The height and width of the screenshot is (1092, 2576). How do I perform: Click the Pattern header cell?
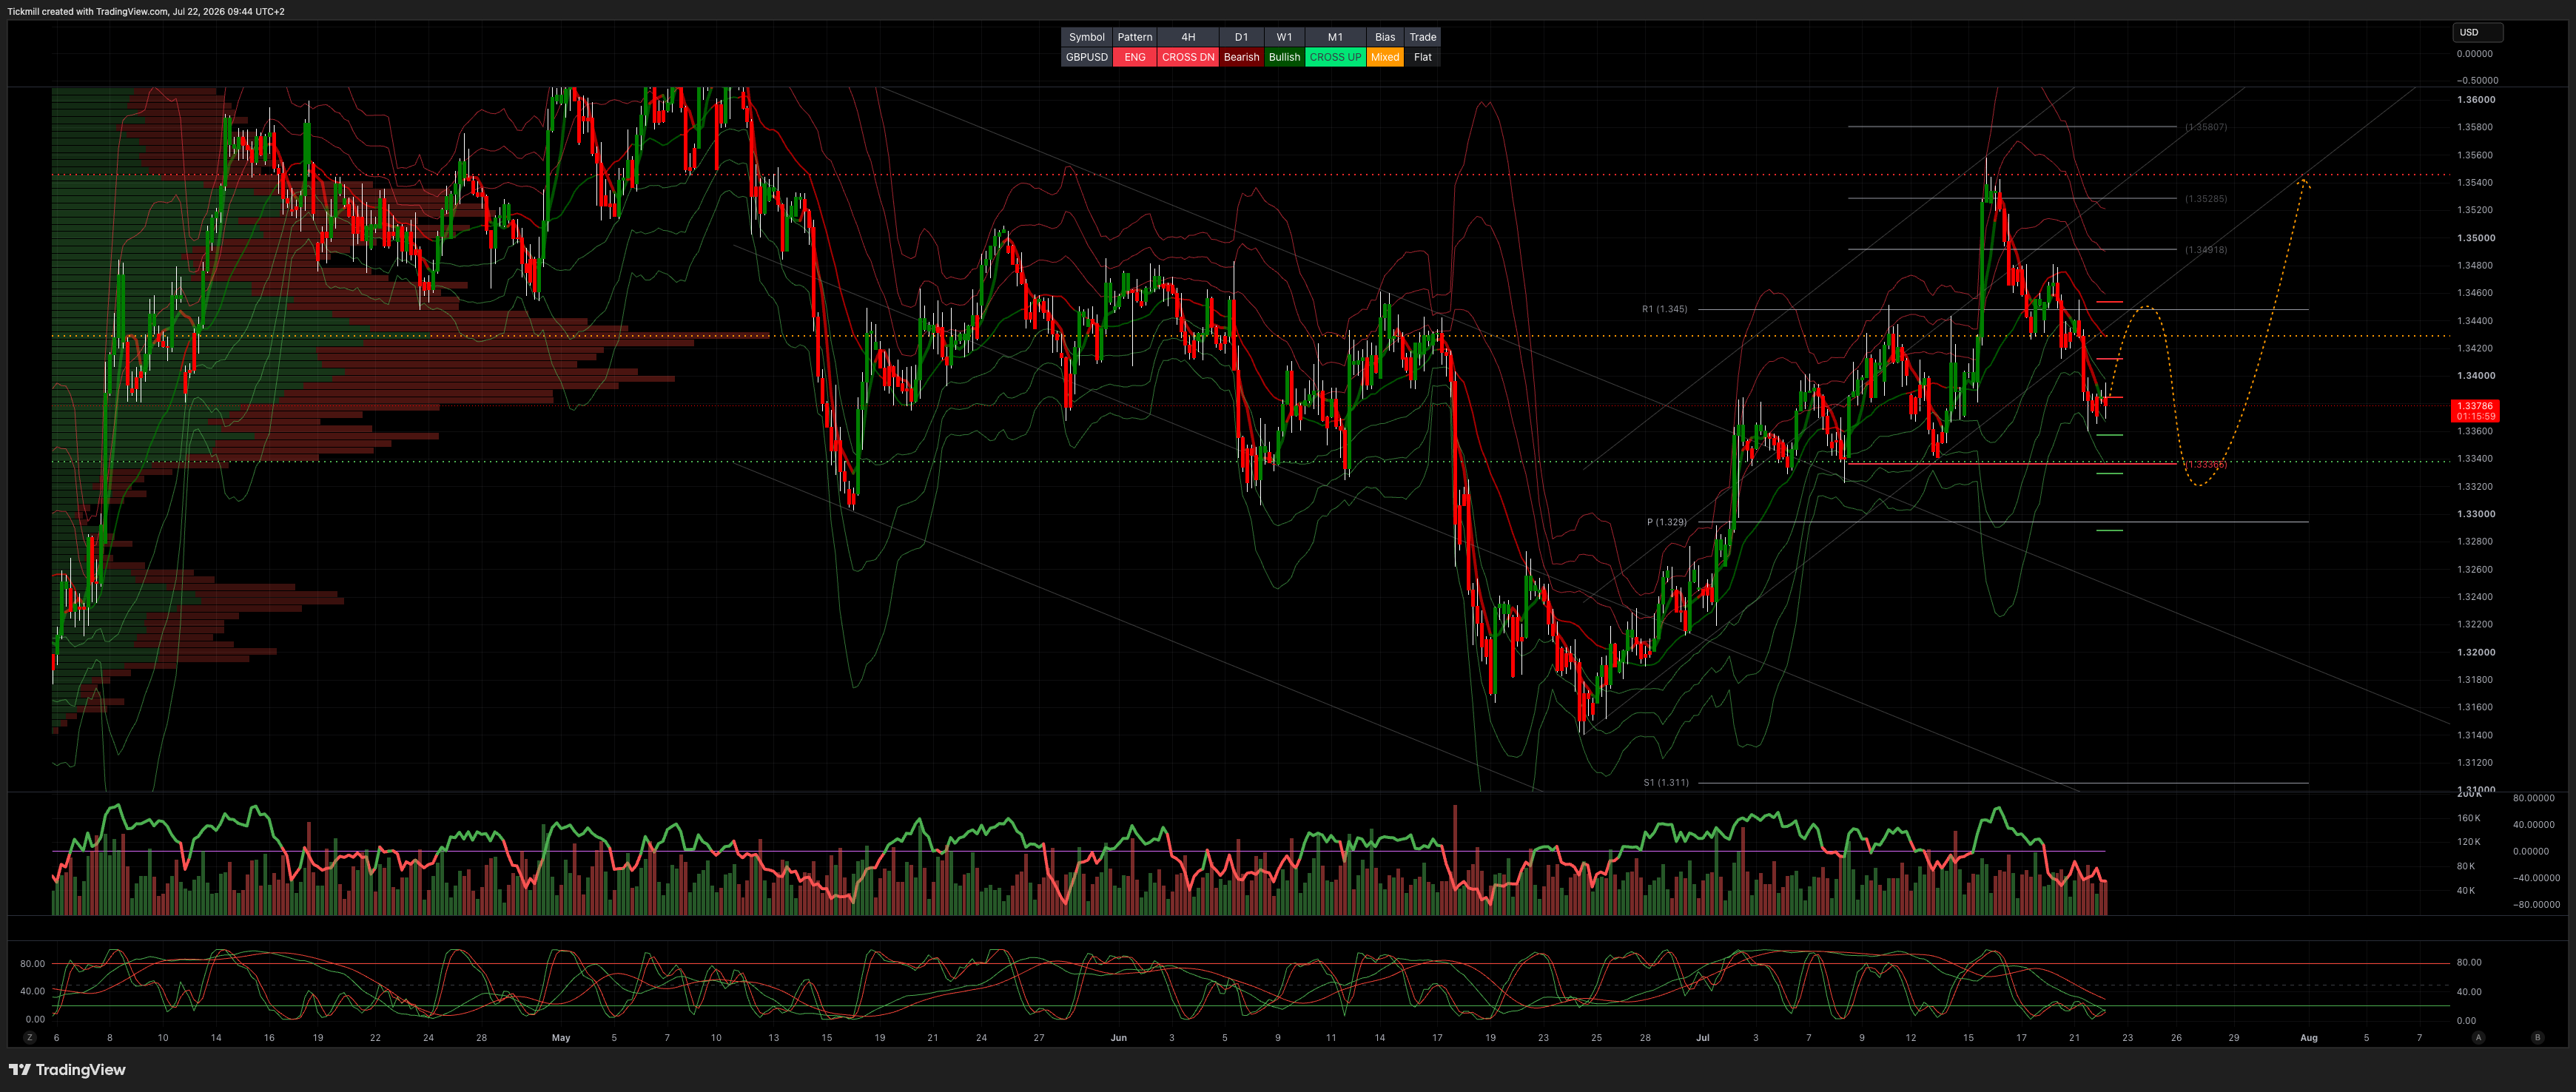pyautogui.click(x=1134, y=37)
